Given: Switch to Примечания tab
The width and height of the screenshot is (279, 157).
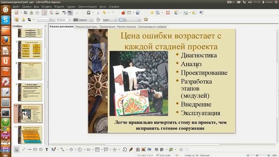Looking at the screenshot, I should 107,27.
